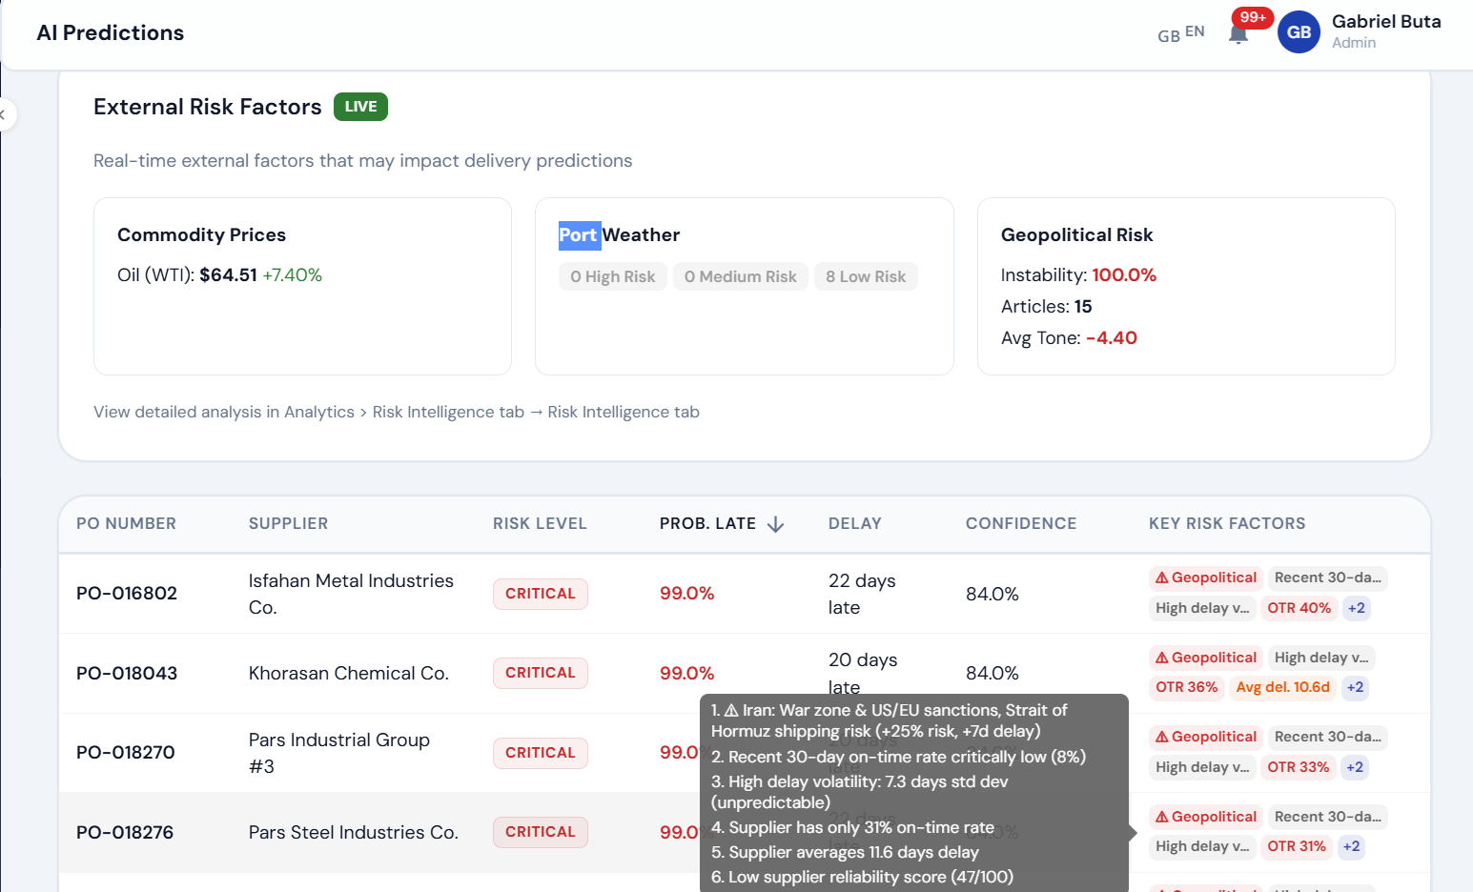Expand the +2 chip for PO-018270
The width and height of the screenshot is (1473, 892).
(1354, 766)
